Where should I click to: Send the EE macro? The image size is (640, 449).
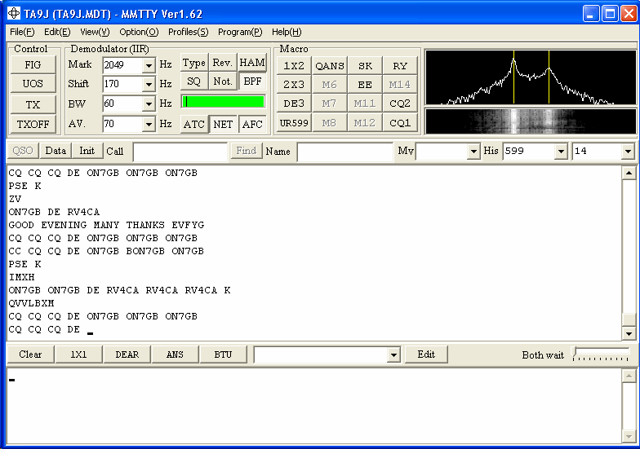click(x=365, y=85)
